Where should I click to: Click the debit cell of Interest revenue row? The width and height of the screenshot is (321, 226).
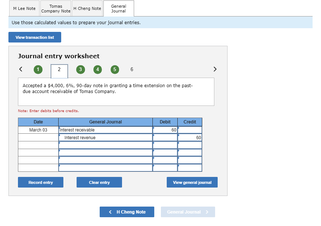165,138
